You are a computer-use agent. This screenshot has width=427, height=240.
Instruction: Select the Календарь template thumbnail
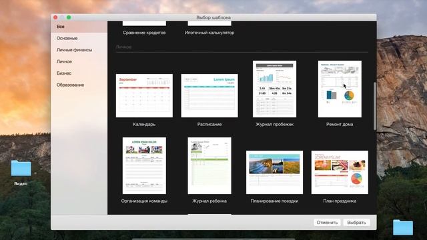(144, 95)
